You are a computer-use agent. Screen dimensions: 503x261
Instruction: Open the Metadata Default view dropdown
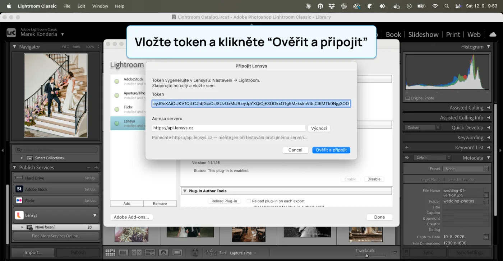(x=432, y=158)
